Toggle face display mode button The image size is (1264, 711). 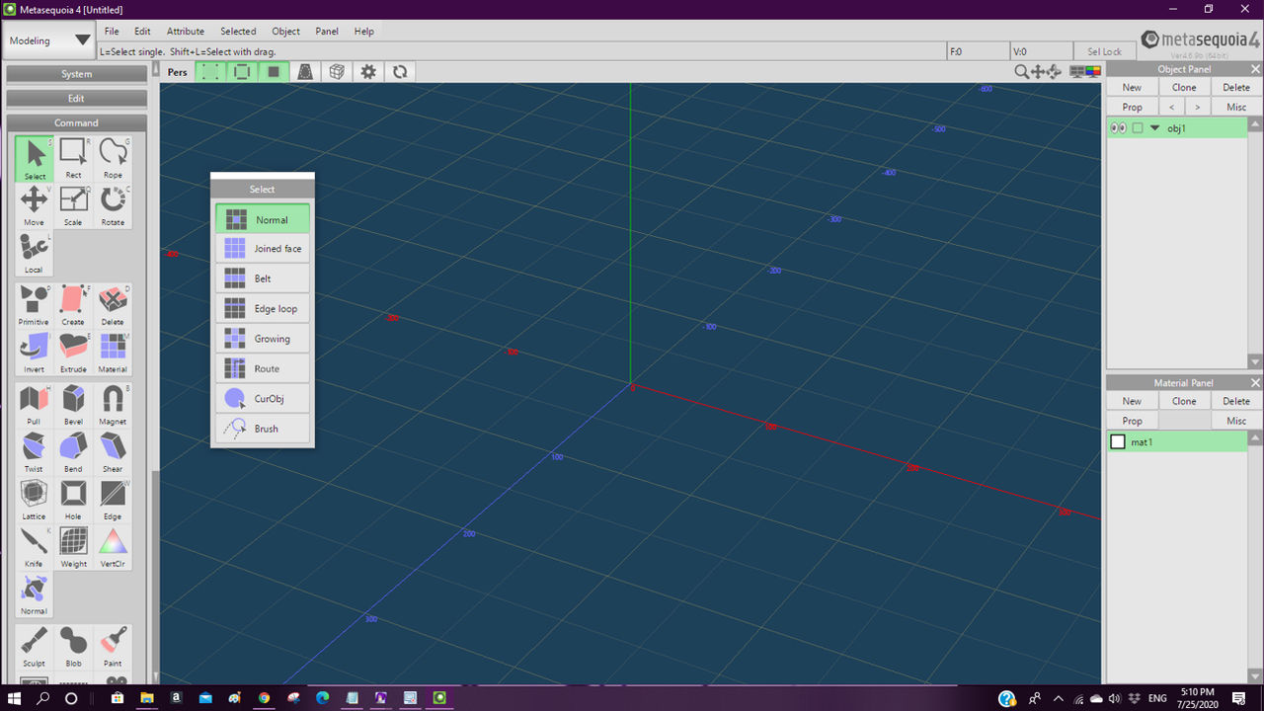274,71
